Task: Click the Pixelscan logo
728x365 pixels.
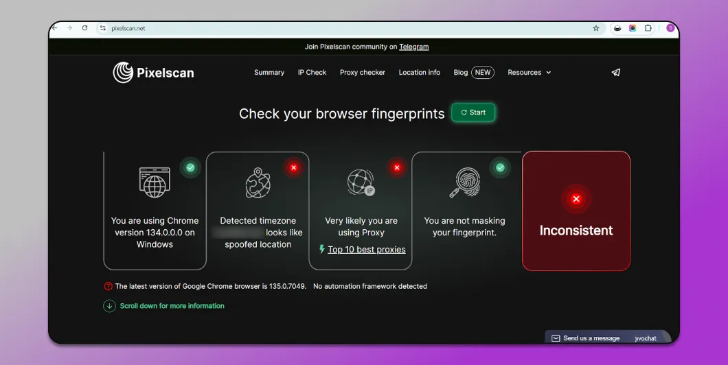Action: point(153,73)
